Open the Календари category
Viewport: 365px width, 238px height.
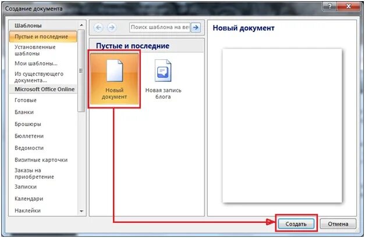[43, 199]
